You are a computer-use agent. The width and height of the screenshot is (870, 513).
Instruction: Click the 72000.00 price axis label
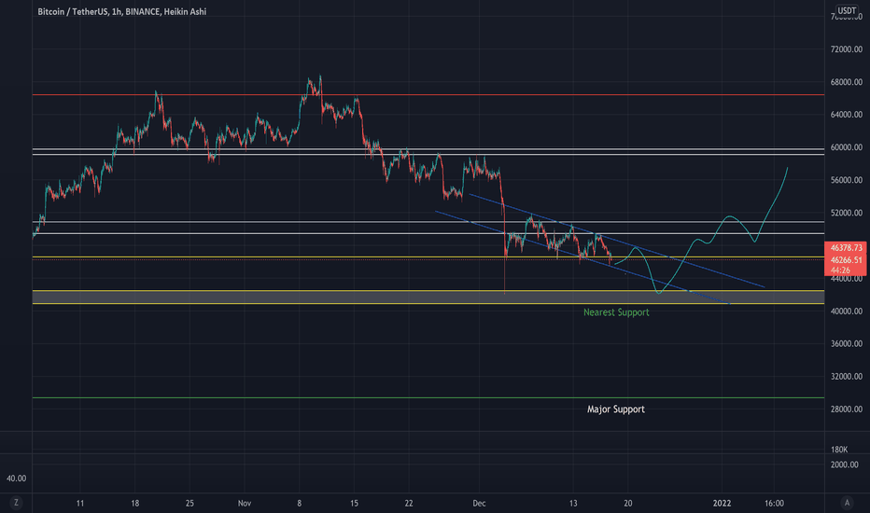click(x=846, y=49)
